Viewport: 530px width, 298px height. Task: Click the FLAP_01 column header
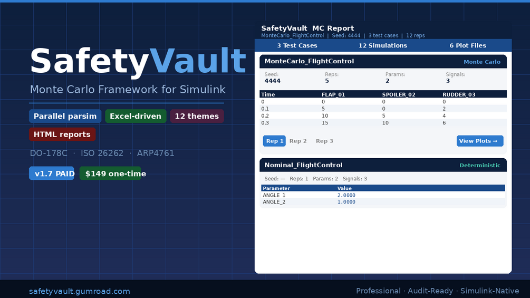(x=333, y=94)
